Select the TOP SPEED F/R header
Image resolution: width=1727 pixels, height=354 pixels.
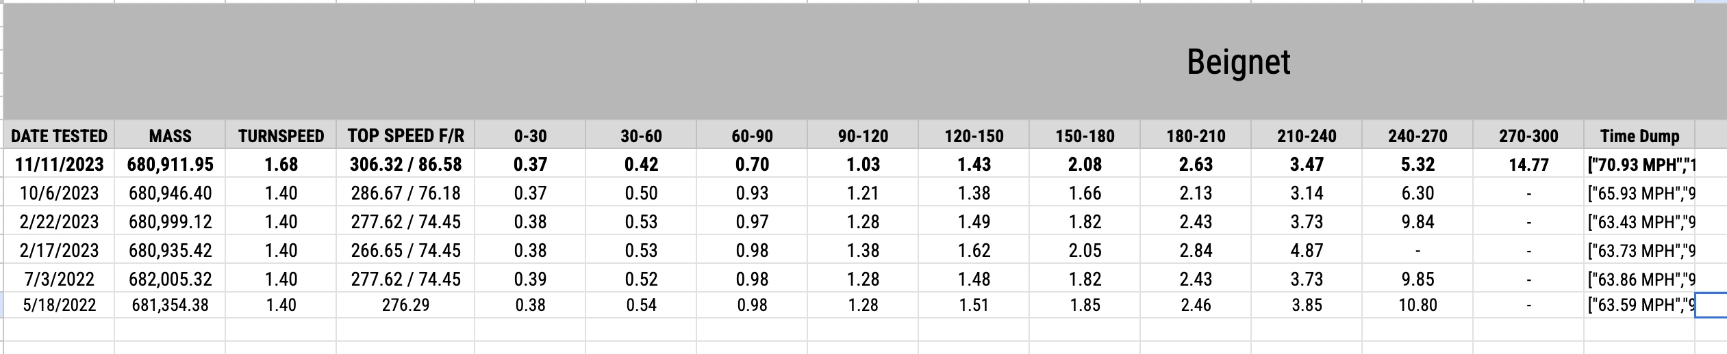click(x=405, y=135)
